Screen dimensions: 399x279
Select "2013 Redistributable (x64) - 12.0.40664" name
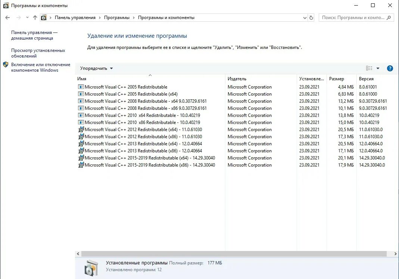(x=143, y=144)
